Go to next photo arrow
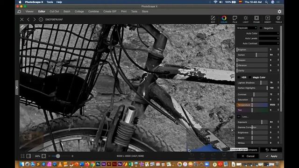Viewport: 299px width, 168px height. [34, 20]
